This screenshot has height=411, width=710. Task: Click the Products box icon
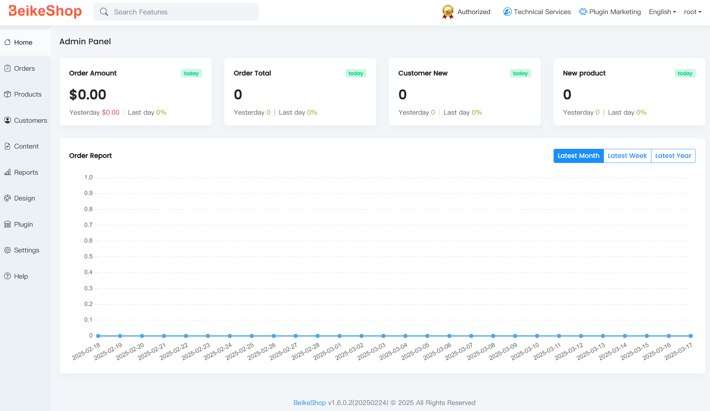tap(7, 94)
